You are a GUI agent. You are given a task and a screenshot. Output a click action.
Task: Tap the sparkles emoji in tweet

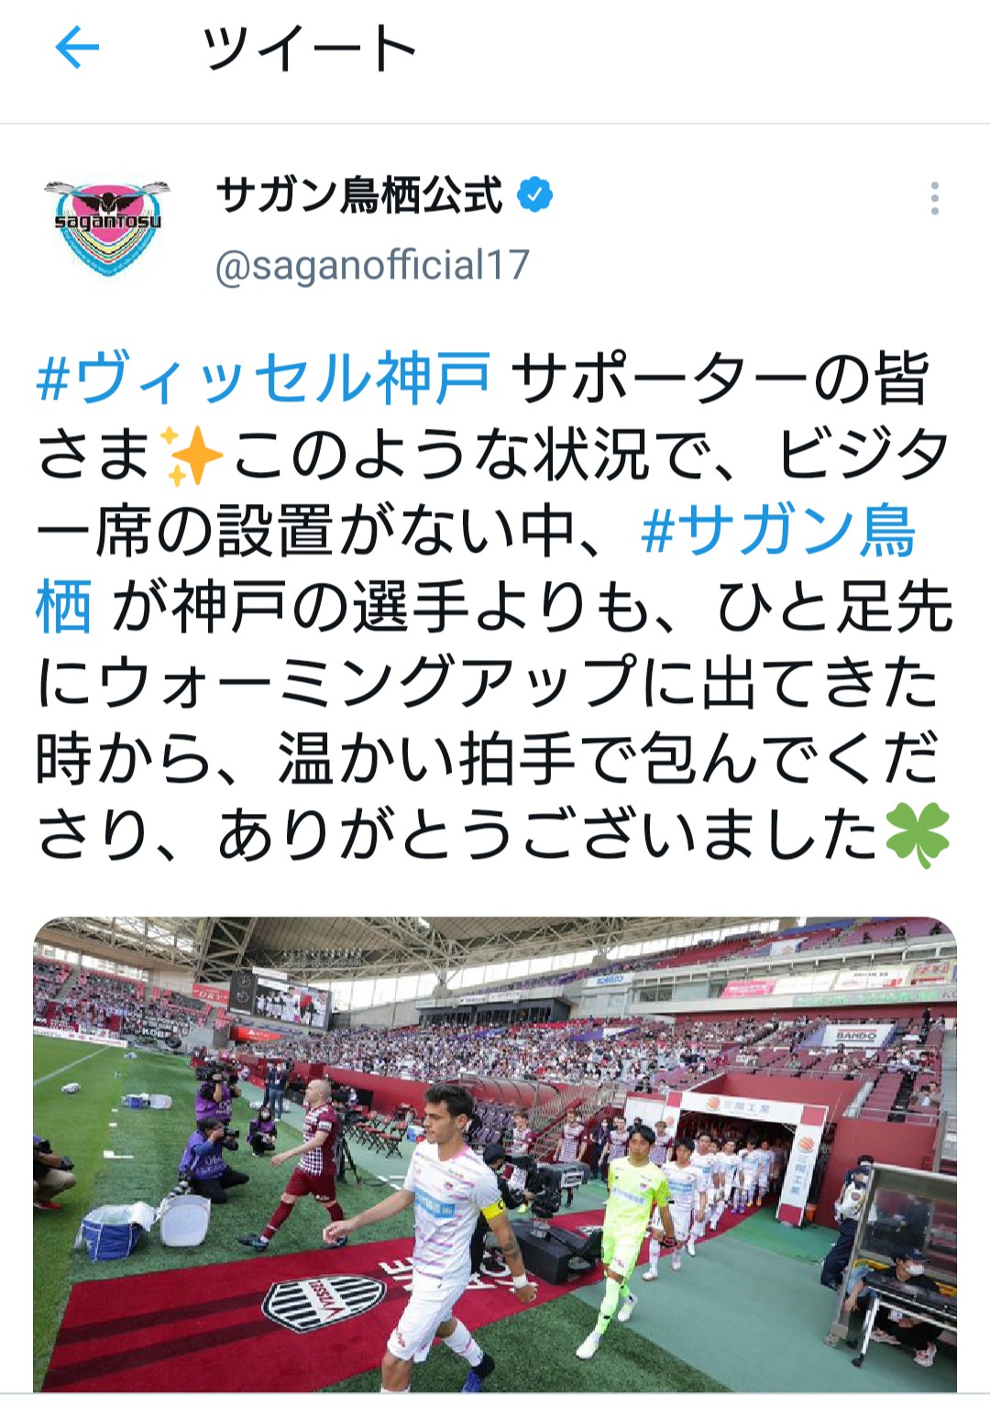191,455
